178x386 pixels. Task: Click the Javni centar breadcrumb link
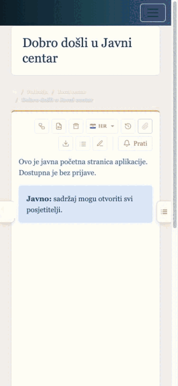(x=72, y=92)
